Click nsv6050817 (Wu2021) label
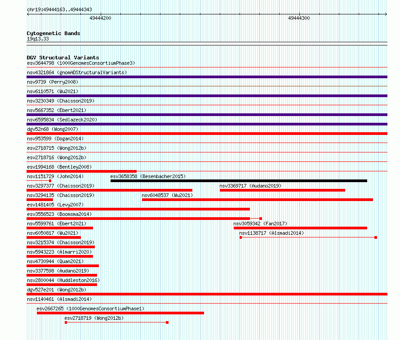The height and width of the screenshot is (340, 400). [53, 233]
